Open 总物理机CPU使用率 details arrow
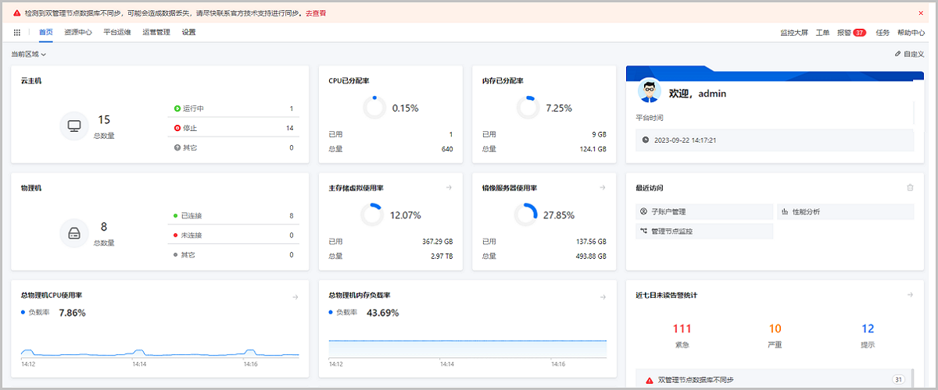This screenshot has height=390, width=938. [295, 296]
